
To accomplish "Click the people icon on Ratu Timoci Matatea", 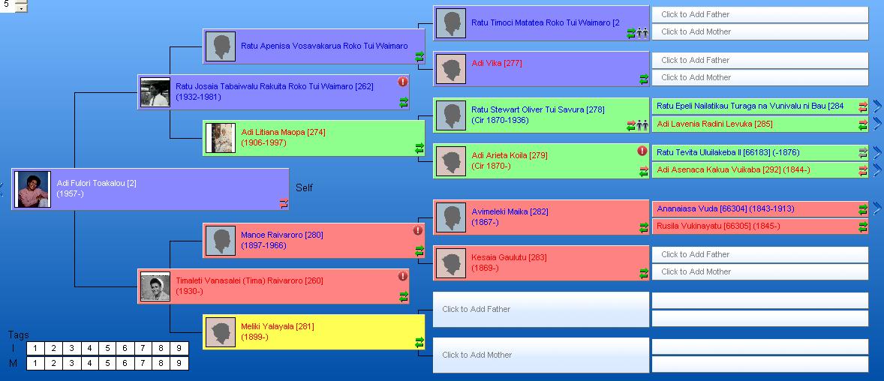I will (x=642, y=33).
